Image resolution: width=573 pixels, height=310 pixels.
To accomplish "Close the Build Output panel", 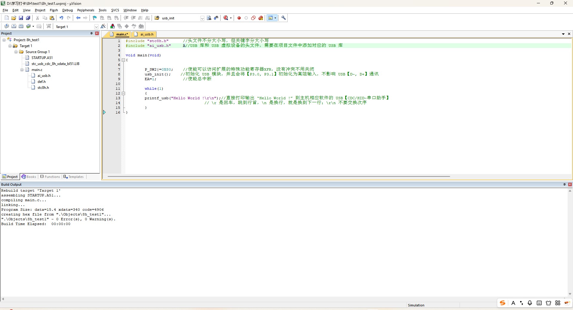I will click(570, 185).
